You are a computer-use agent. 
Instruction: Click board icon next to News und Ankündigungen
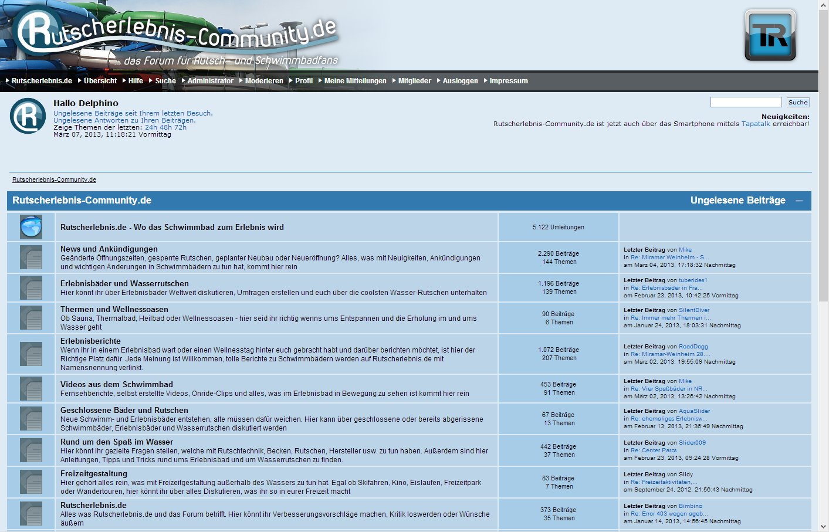(x=31, y=257)
